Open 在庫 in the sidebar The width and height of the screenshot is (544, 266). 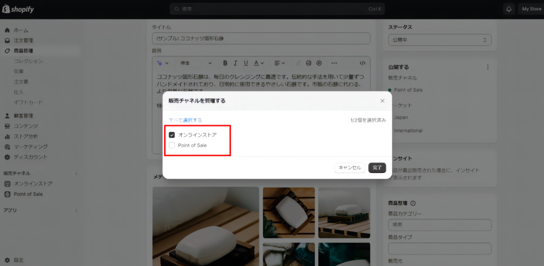(x=19, y=72)
